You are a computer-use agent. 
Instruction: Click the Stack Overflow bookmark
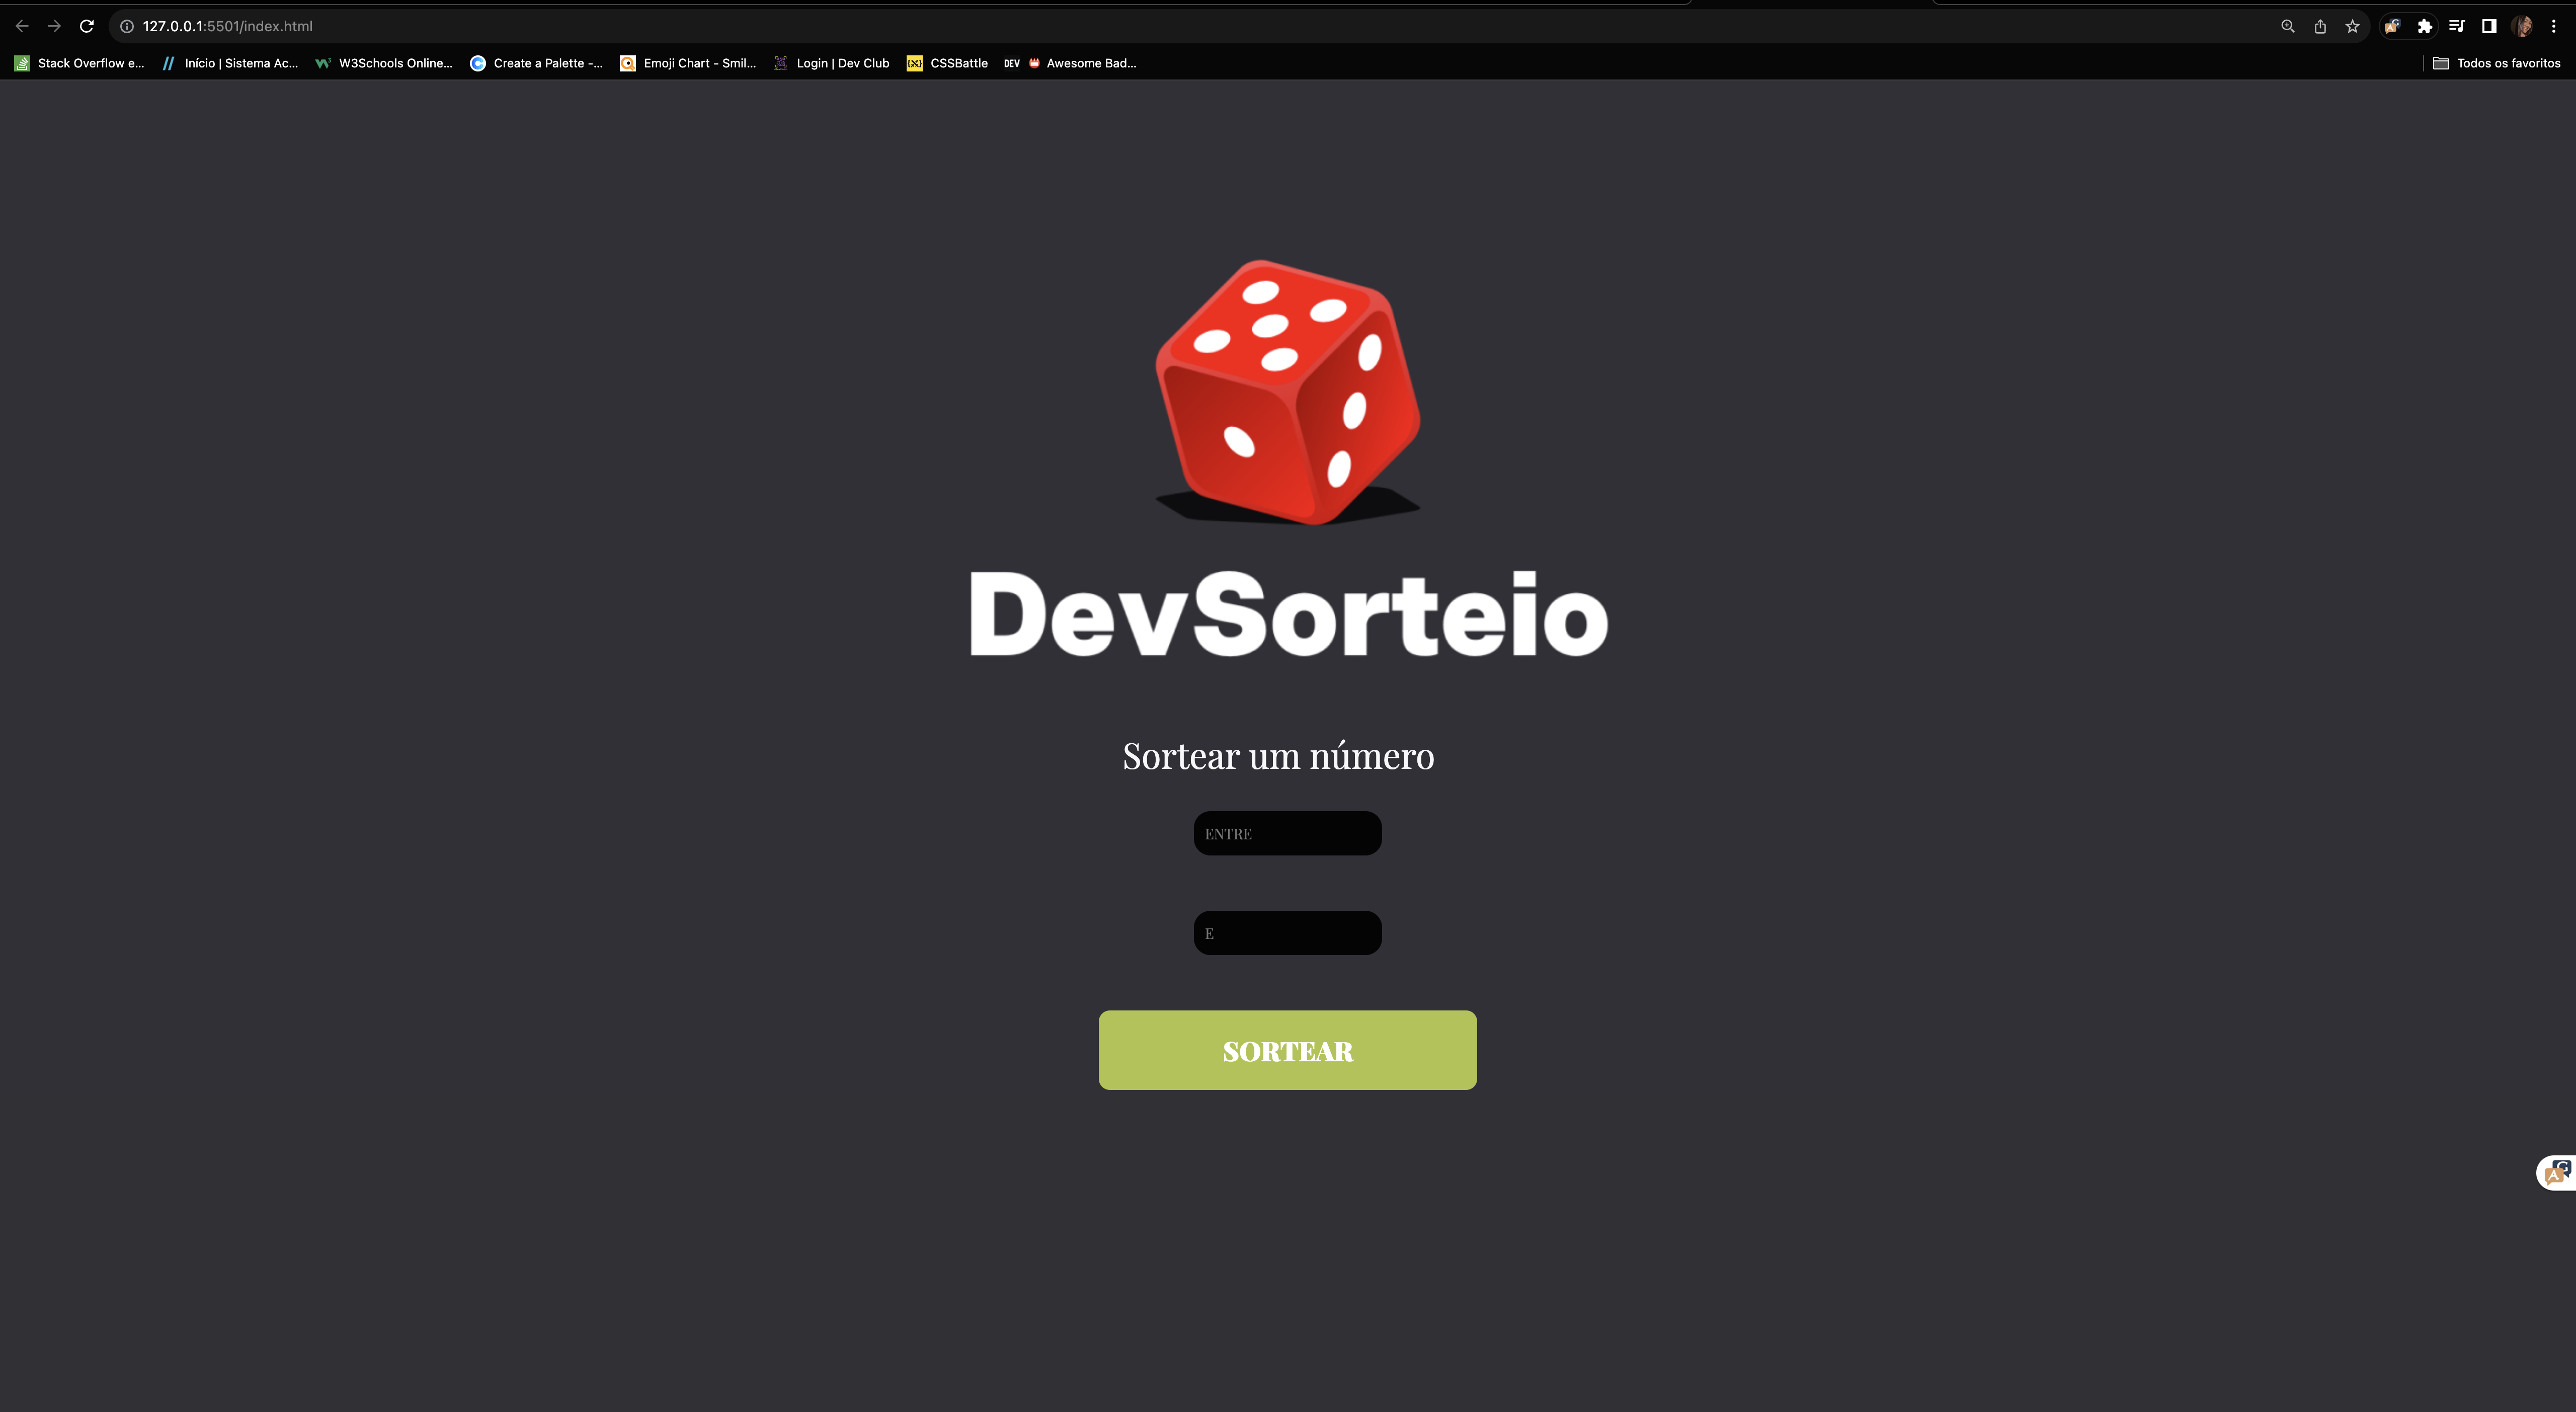click(x=77, y=62)
